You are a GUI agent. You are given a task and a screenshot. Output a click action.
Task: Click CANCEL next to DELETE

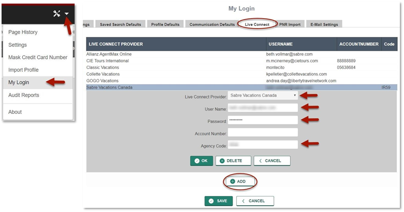272,161
